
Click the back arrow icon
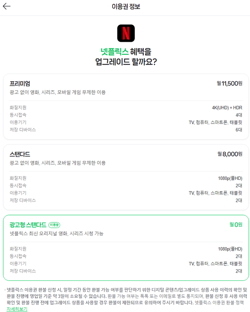(x=7, y=7)
